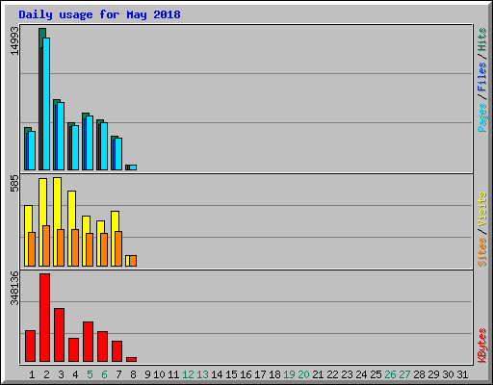Click the 'Daily usage for May 2018' title
Image resolution: width=493 pixels, height=385 pixels.
99,14
